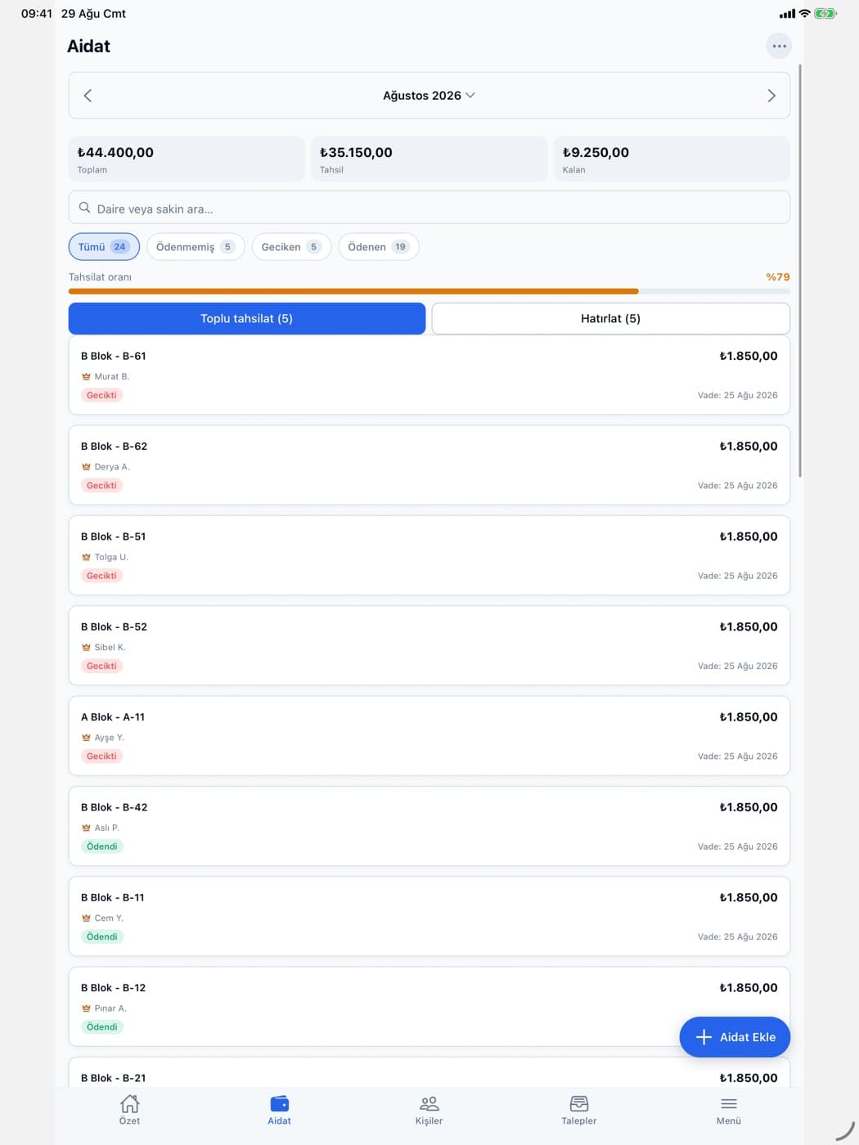Click the Tahsilat oranı progress bar
Viewport: 859px width, 1145px height.
429,291
